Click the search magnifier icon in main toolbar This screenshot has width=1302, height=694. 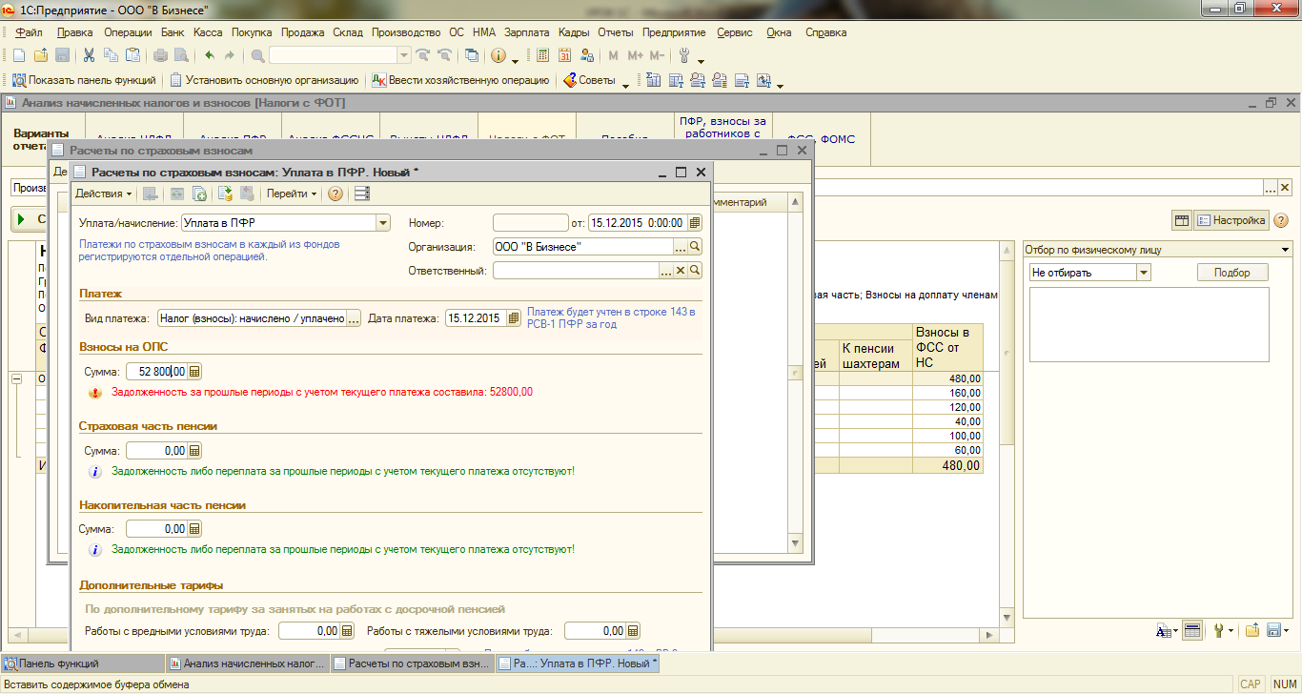tap(258, 55)
